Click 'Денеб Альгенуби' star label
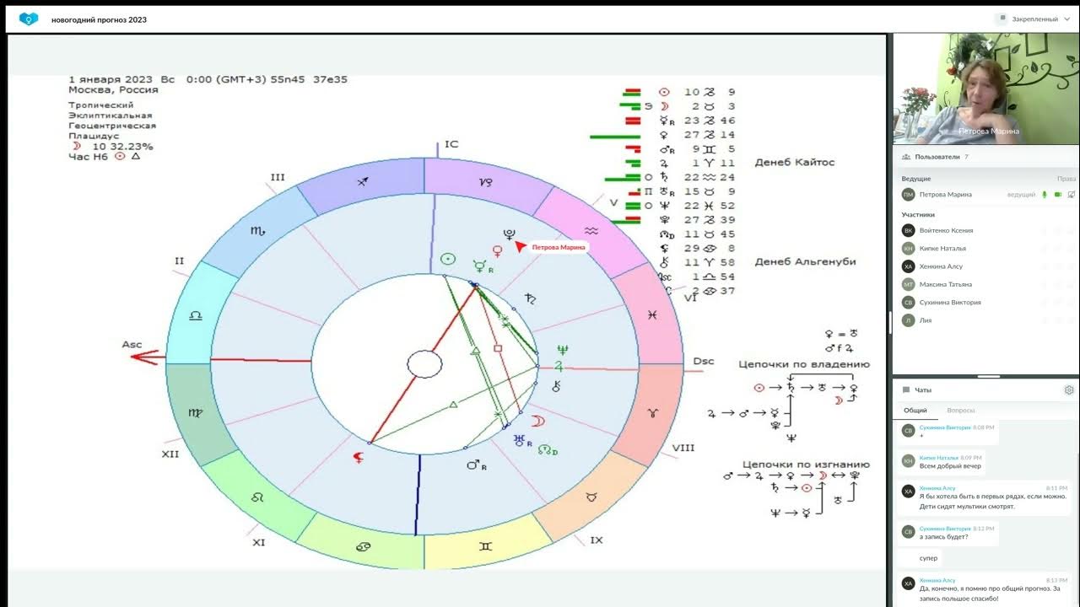The image size is (1080, 607). pos(806,261)
